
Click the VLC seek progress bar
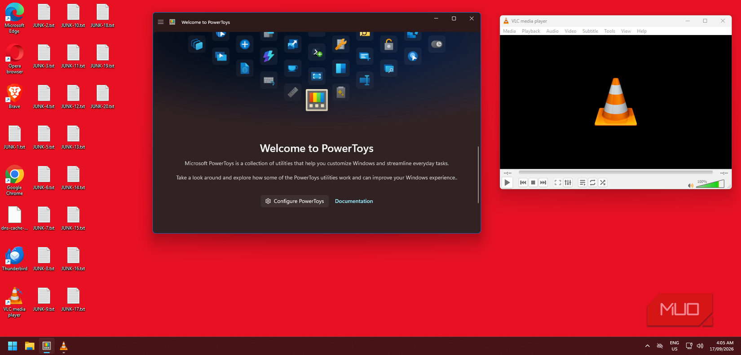pyautogui.click(x=615, y=172)
